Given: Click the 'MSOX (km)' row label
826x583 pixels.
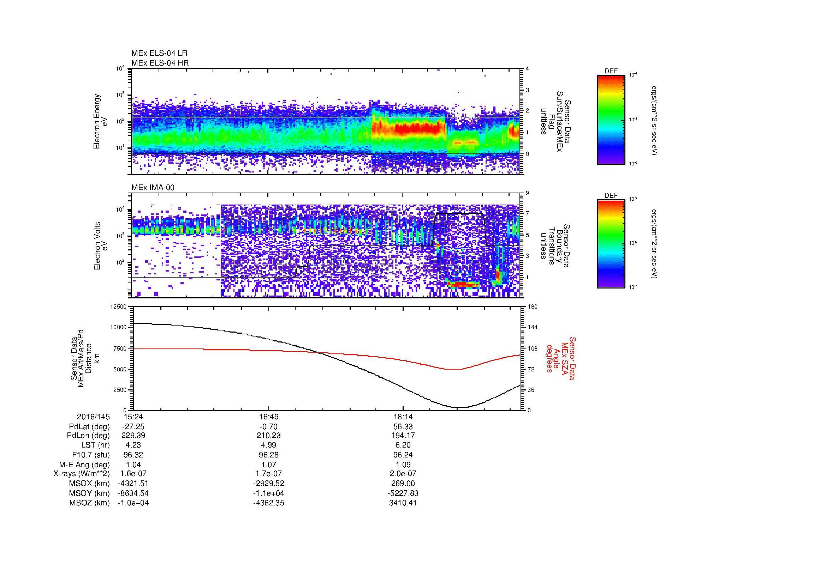Looking at the screenshot, I should pos(90,484).
